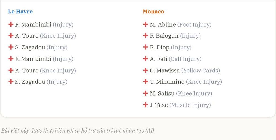The height and width of the screenshot is (140, 276).
Task: Open the Monaco team heading
Action: point(153,12)
